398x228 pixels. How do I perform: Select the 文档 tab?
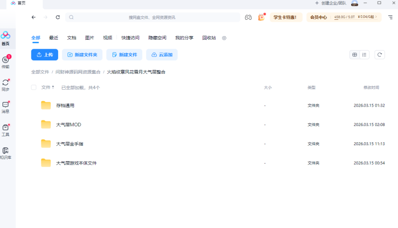(72, 38)
